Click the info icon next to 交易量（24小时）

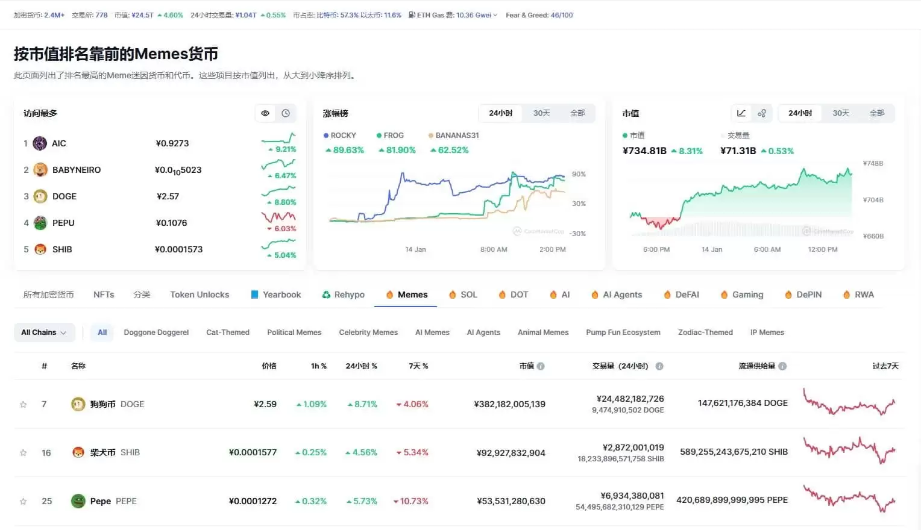click(x=659, y=366)
